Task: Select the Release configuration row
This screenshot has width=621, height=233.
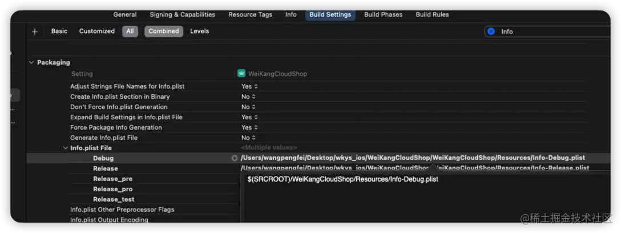Action: tap(106, 168)
